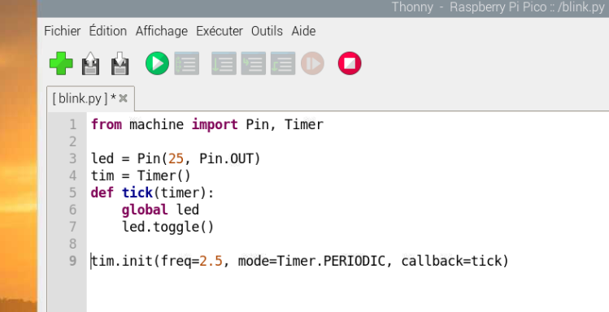This screenshot has width=609, height=312.
Task: Stop the backend with the red stop button
Action: point(350,63)
